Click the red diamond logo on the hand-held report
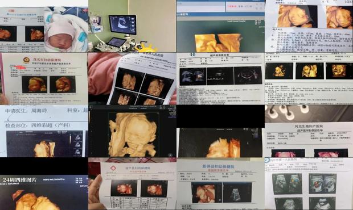353x210 pixels. coord(113,168)
